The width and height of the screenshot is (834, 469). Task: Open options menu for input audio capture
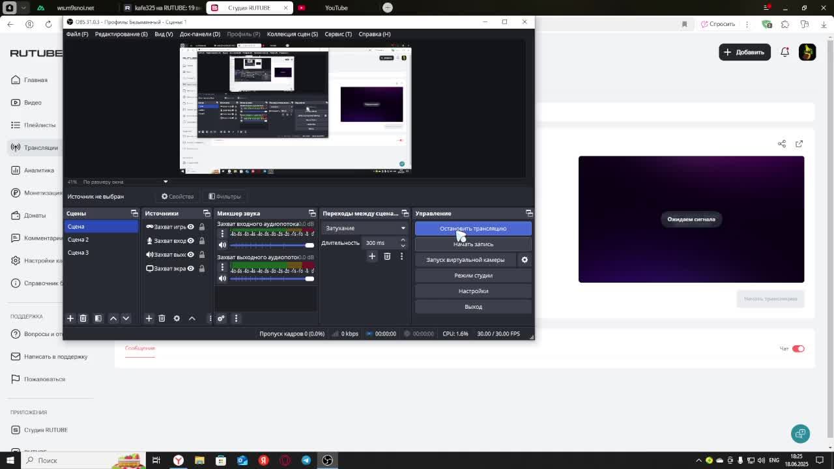click(x=222, y=234)
